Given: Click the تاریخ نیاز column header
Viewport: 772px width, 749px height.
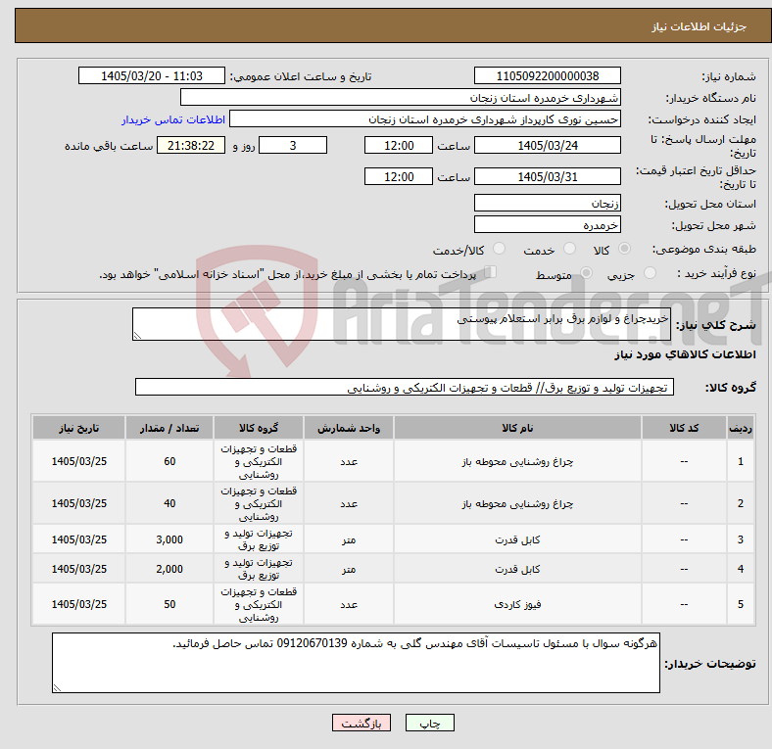Looking at the screenshot, I should pyautogui.click(x=78, y=428).
